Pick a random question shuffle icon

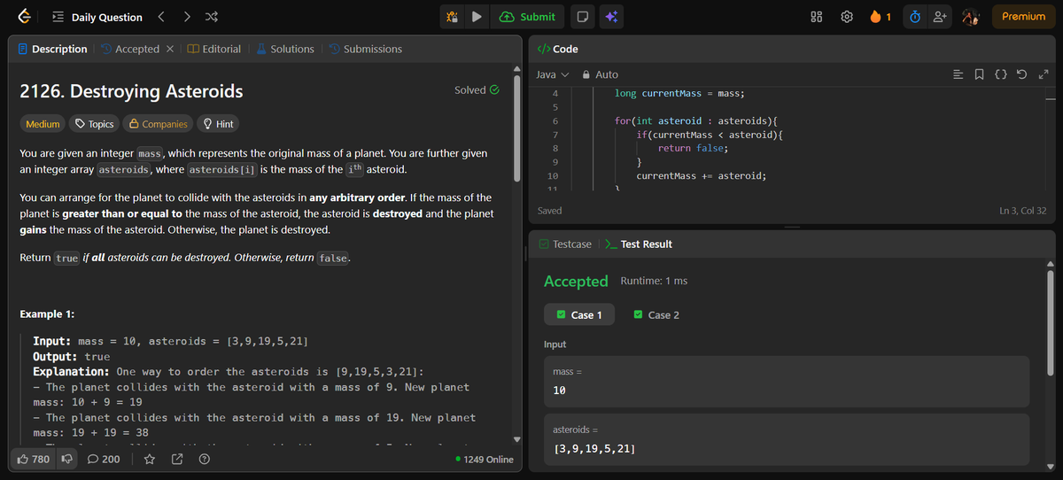coord(213,17)
